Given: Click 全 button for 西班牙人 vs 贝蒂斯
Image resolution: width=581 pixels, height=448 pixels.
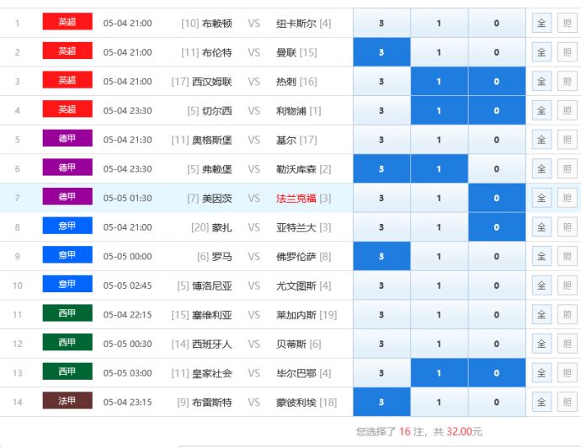Looking at the screenshot, I should pyautogui.click(x=541, y=344).
